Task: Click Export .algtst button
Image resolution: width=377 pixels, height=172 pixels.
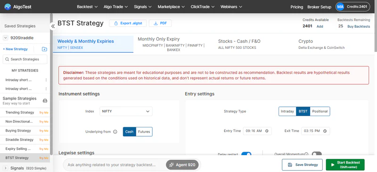Action: click(128, 23)
